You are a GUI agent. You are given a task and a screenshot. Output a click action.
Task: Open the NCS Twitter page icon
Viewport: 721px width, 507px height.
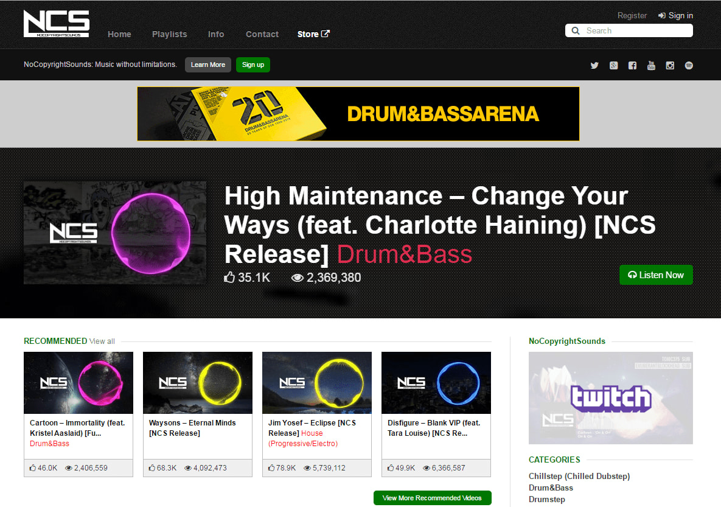pos(594,65)
